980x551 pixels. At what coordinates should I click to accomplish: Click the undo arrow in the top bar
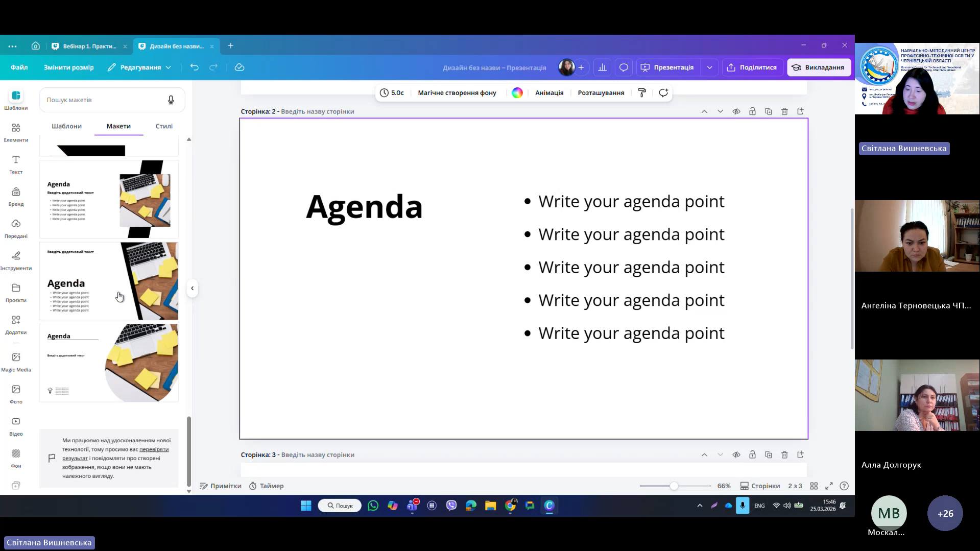click(194, 67)
